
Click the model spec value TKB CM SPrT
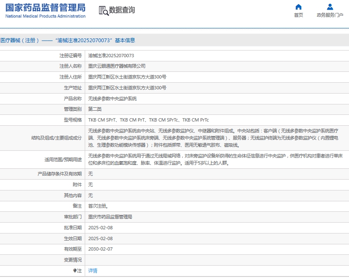pyautogui.click(x=102, y=120)
